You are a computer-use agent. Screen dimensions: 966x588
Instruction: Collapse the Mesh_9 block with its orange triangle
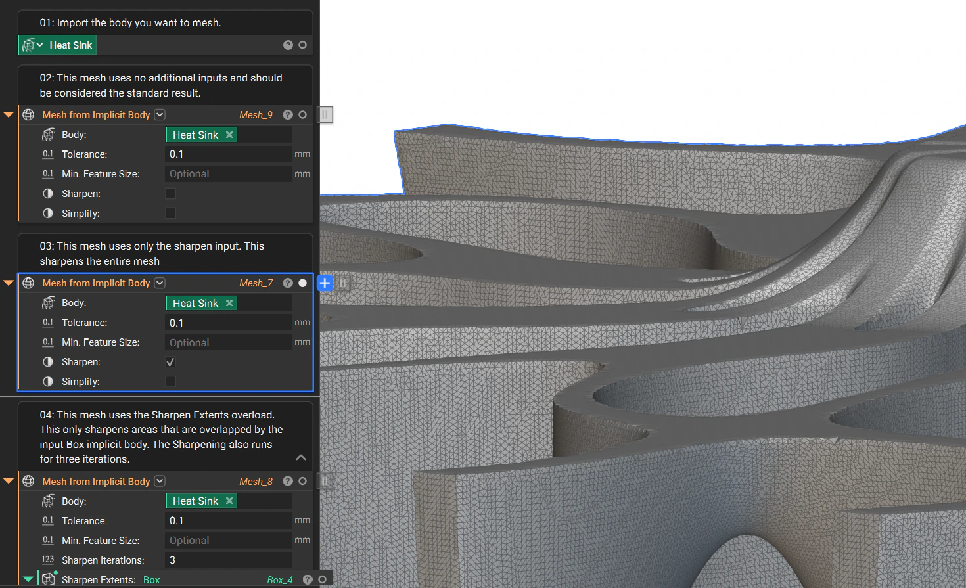[8, 114]
